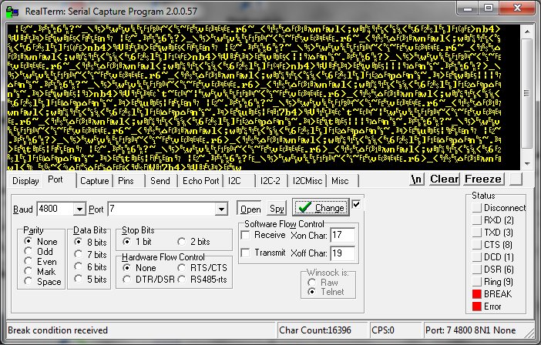Image resolution: width=541 pixels, height=345 pixels.
Task: Choose 5 bits data bits
Action: (90, 280)
